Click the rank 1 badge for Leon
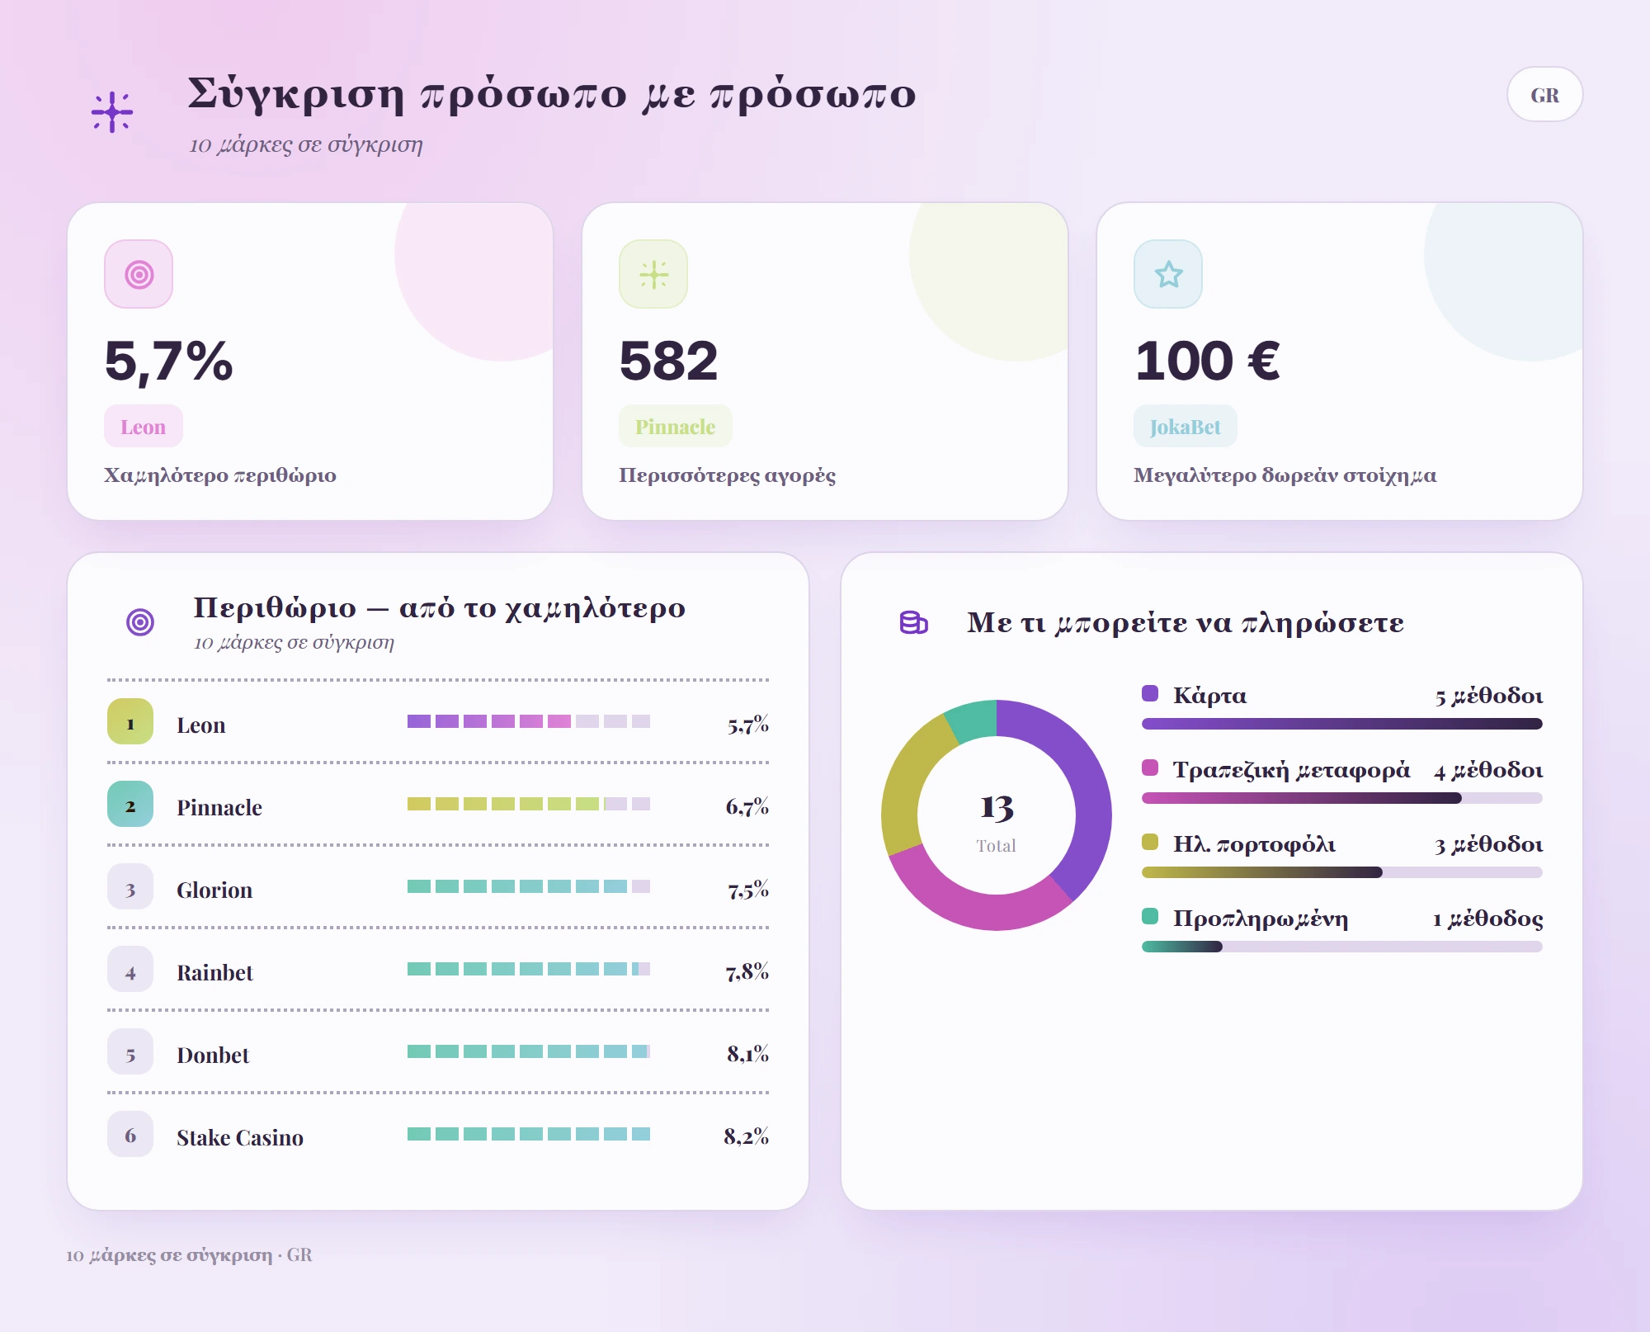Screen dimensions: 1650x1332 pos(130,721)
